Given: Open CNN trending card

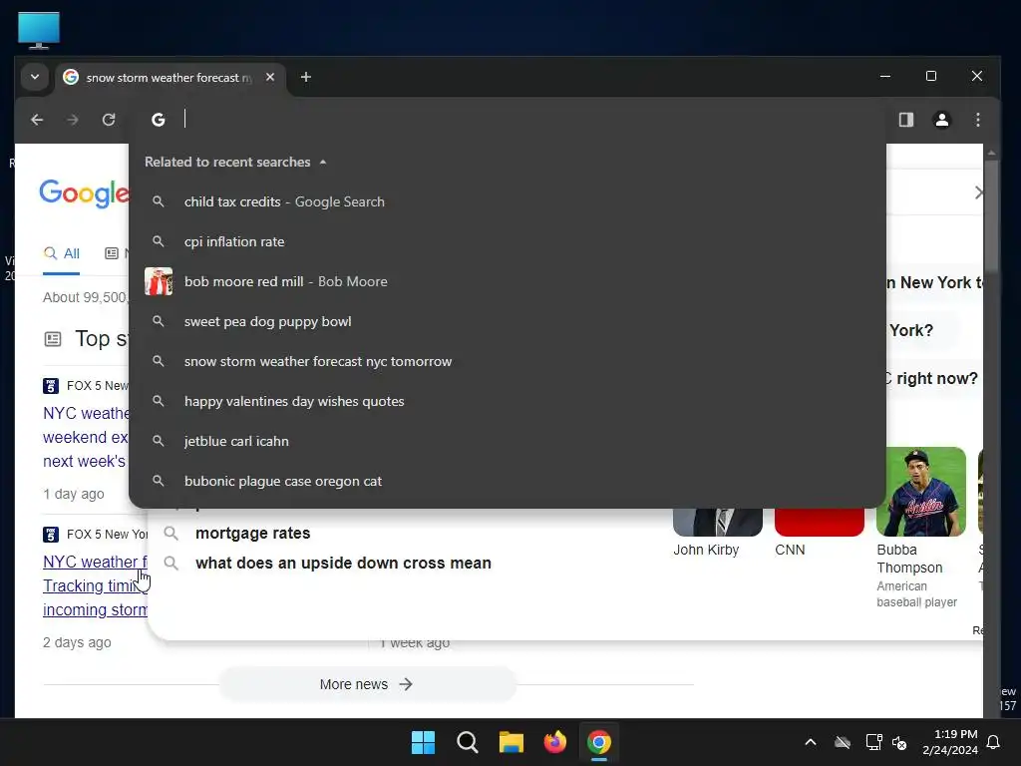Looking at the screenshot, I should [820, 534].
